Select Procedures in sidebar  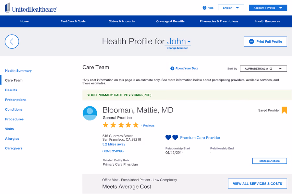click(14, 119)
